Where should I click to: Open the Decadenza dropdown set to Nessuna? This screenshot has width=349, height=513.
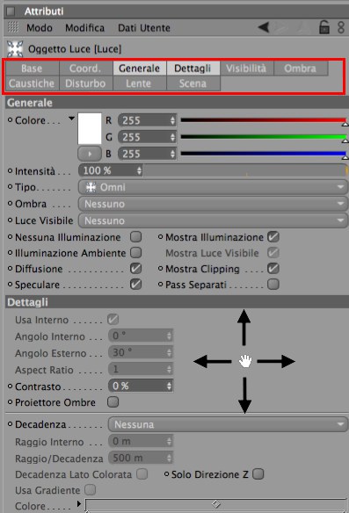point(228,424)
